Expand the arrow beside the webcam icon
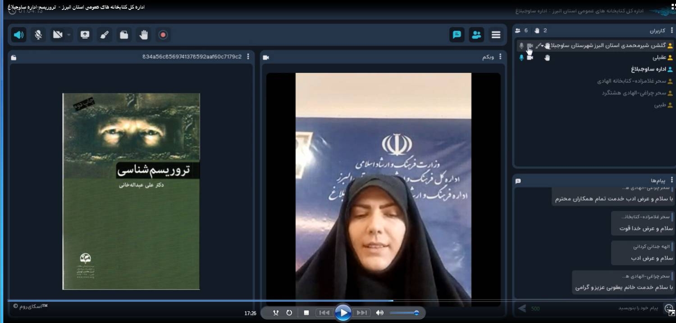This screenshot has width=676, height=323. (x=69, y=35)
